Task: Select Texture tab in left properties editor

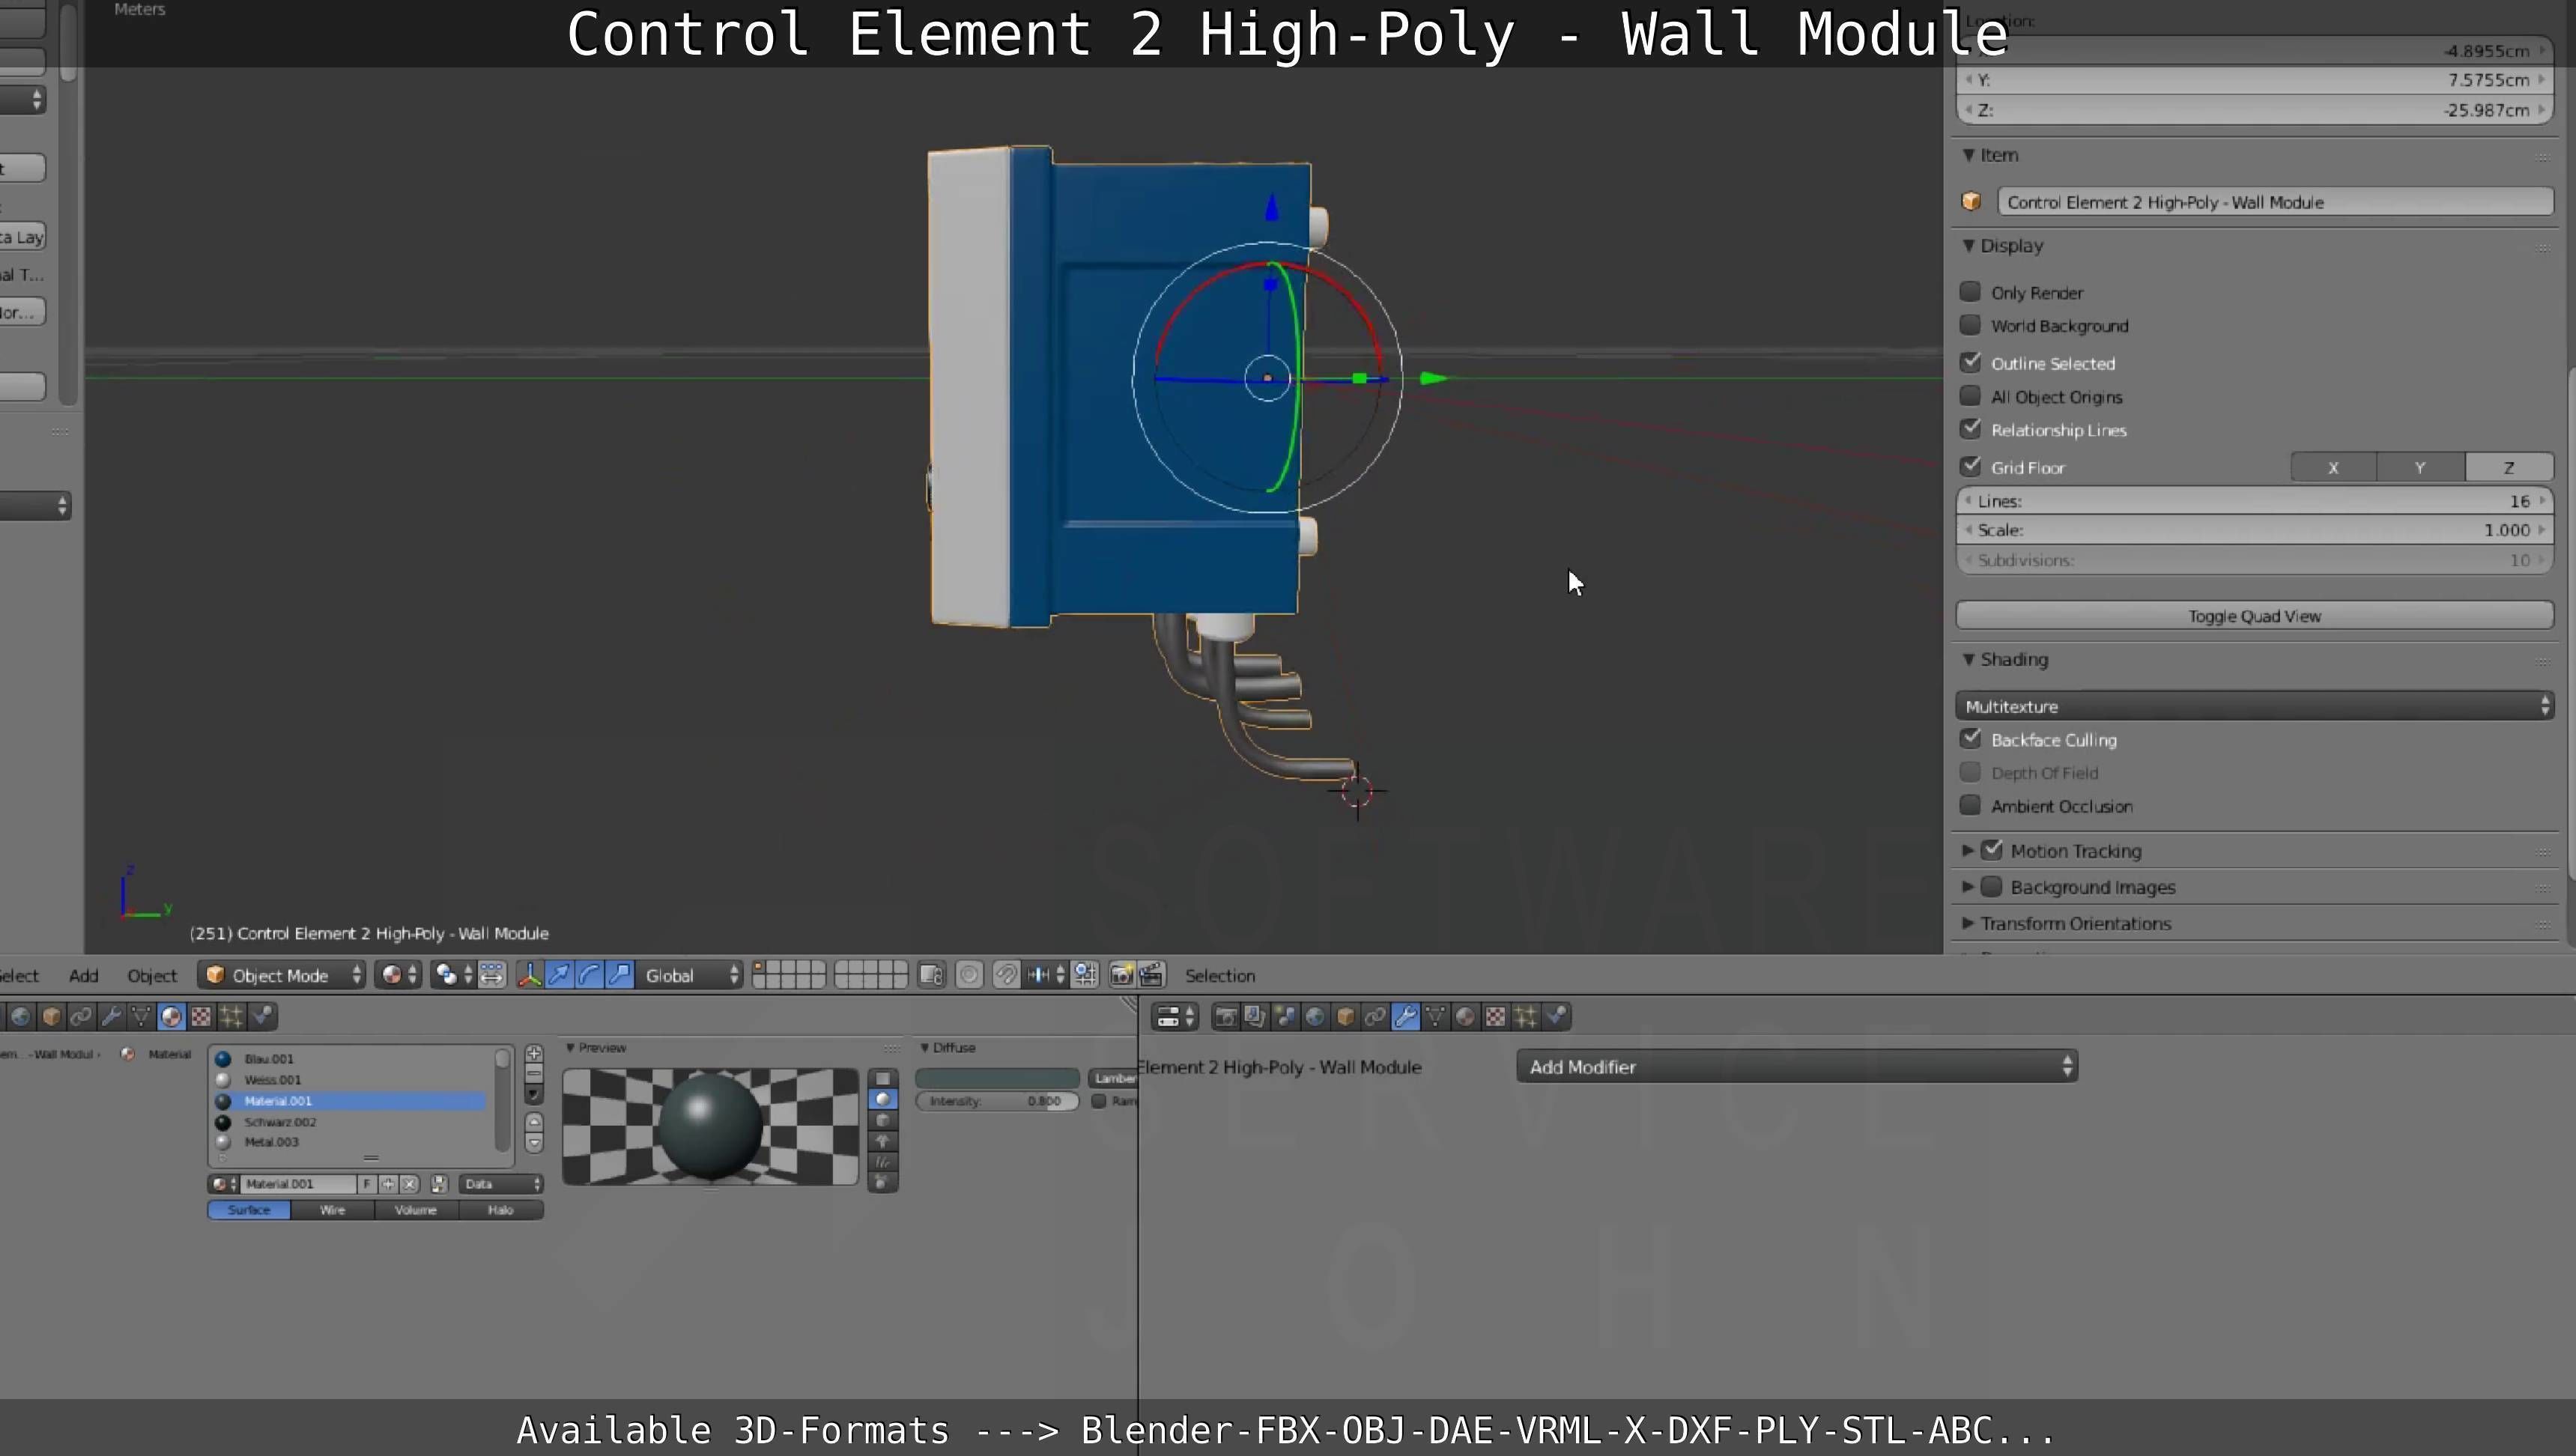Action: (201, 1017)
